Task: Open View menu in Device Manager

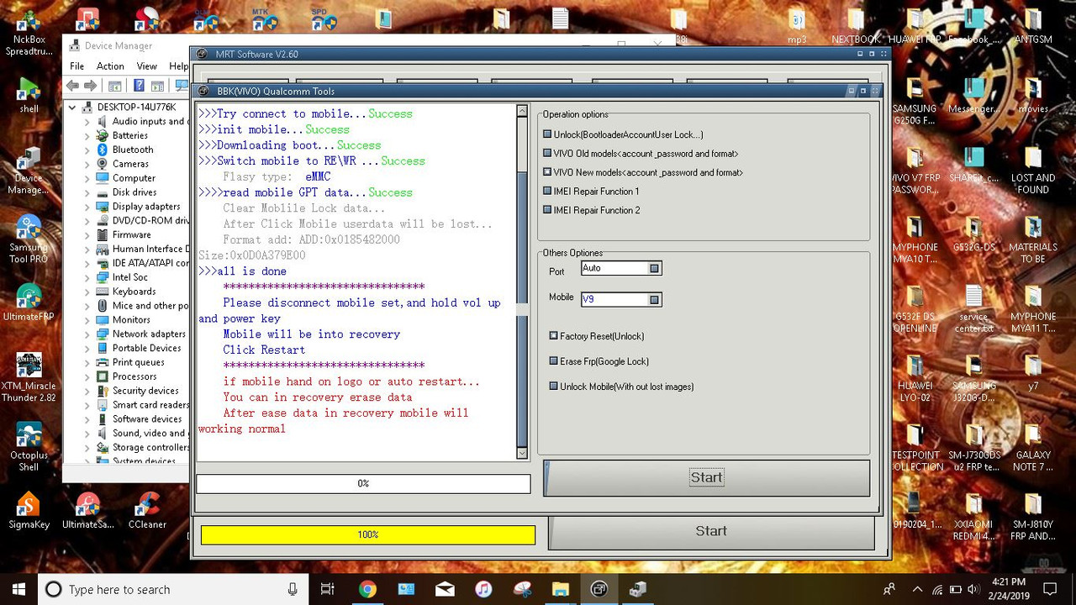Action: [147, 66]
